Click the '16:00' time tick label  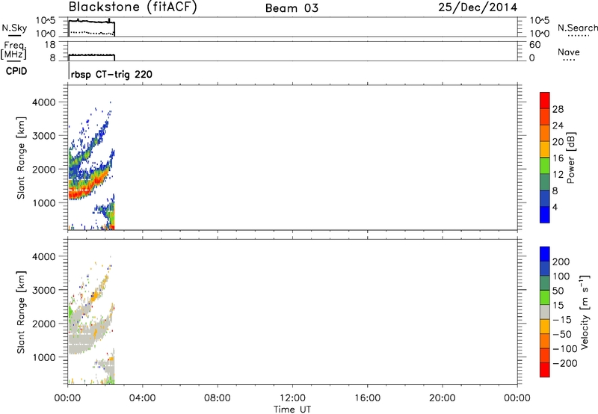tap(367, 398)
